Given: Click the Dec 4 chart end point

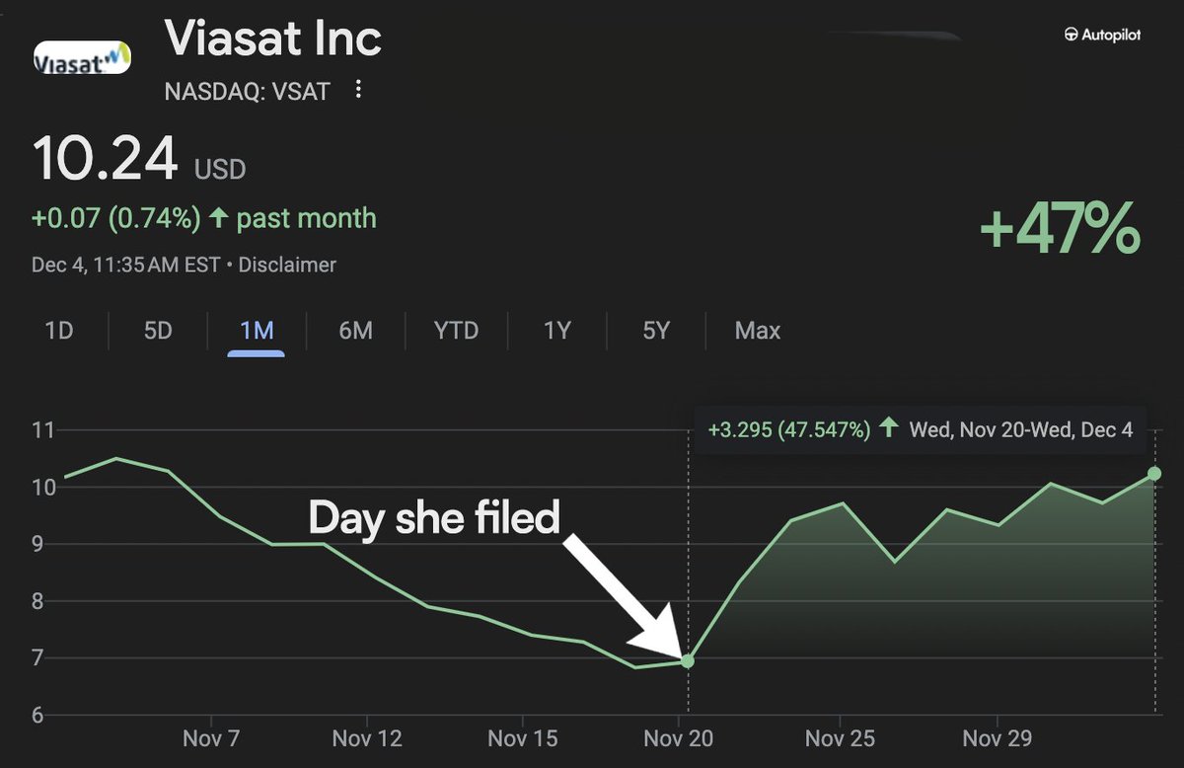Looking at the screenshot, I should (x=1154, y=475).
